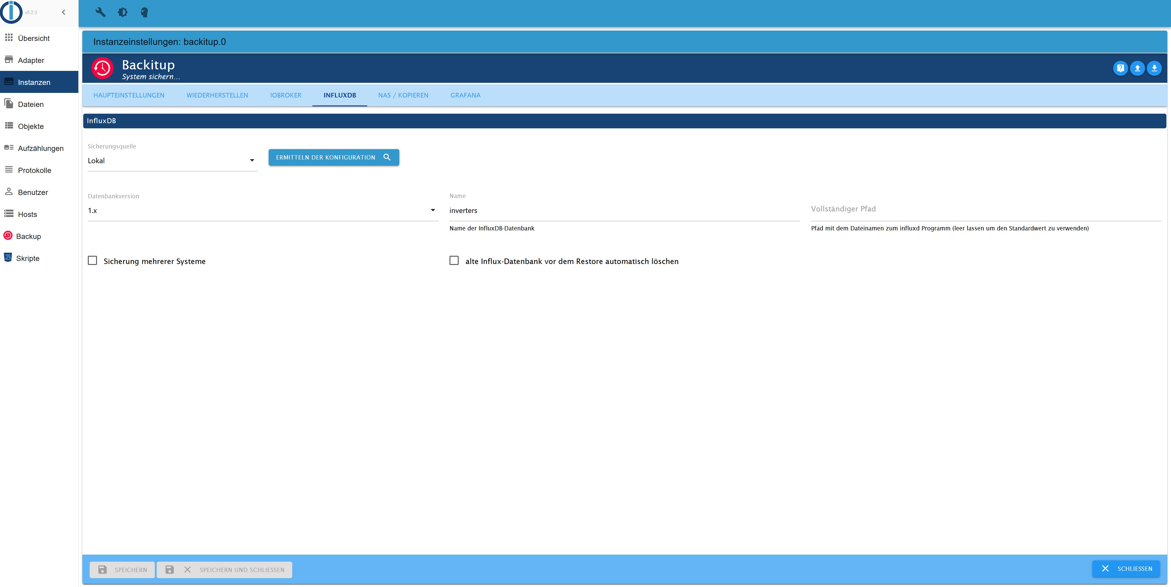Open Skripte in the sidebar
Image resolution: width=1171 pixels, height=587 pixels.
pyautogui.click(x=27, y=258)
